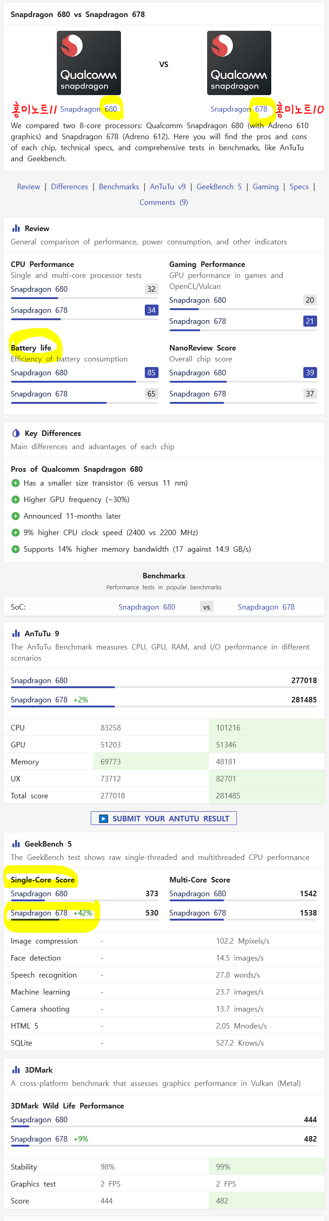Click Multi-Core score 1542
The image size is (329, 1221).
point(308,894)
